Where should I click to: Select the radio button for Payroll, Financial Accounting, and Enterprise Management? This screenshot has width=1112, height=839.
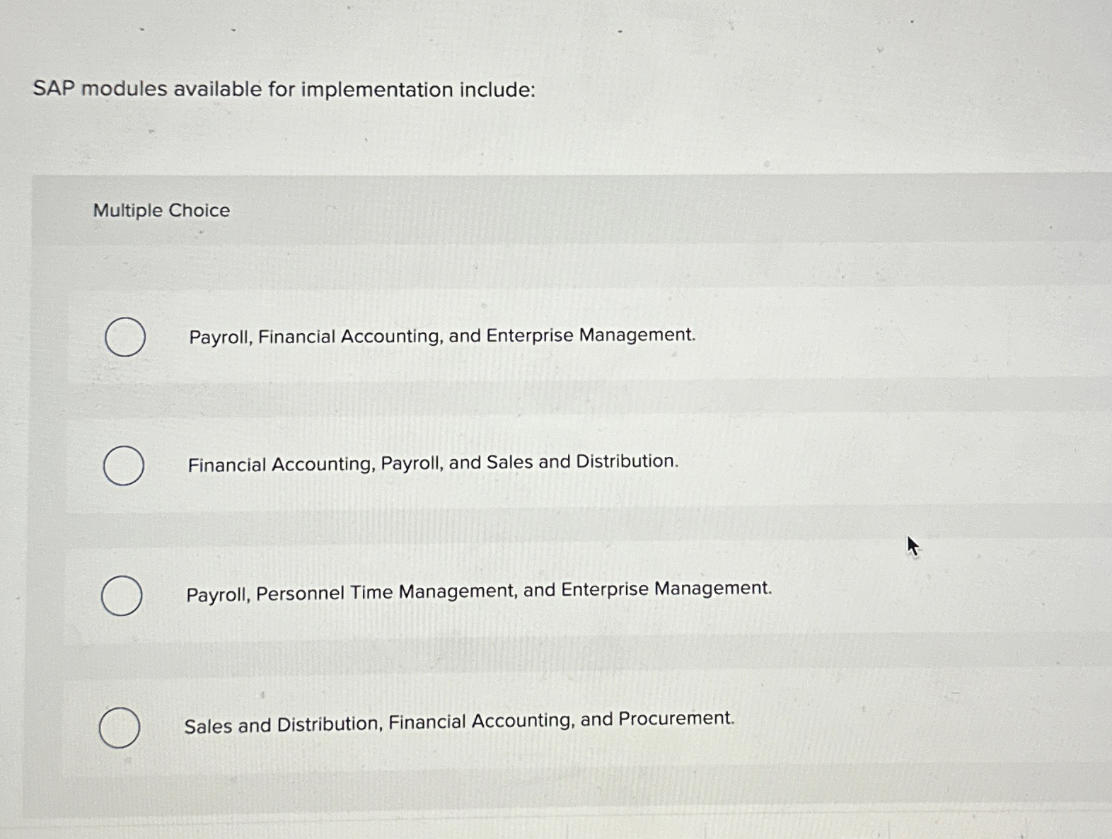pos(124,337)
